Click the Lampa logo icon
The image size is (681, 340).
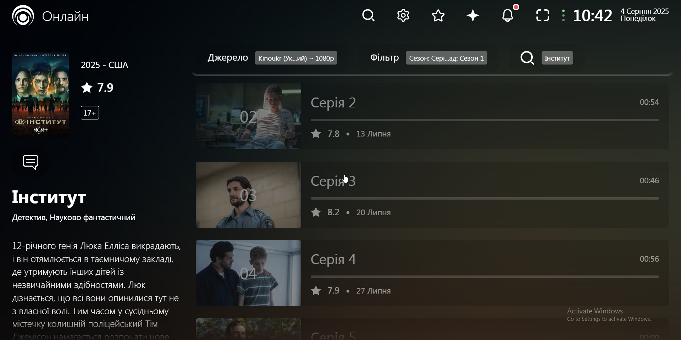(x=23, y=16)
